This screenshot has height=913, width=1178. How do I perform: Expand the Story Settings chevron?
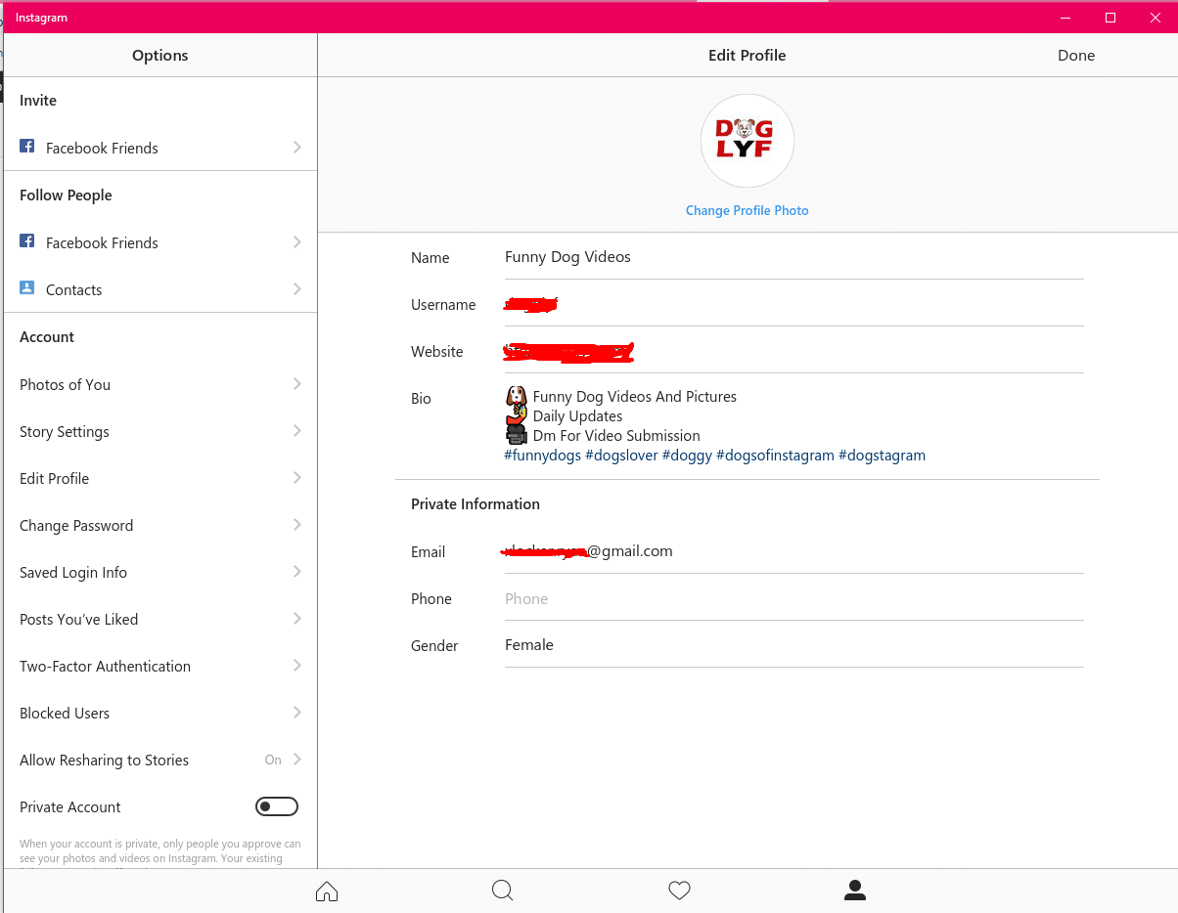tap(296, 431)
